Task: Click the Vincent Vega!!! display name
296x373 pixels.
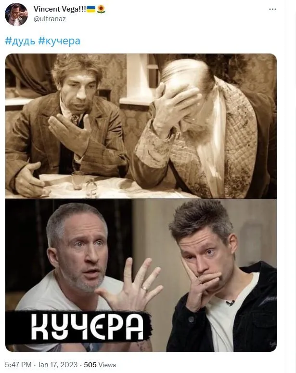Action: 60,9
